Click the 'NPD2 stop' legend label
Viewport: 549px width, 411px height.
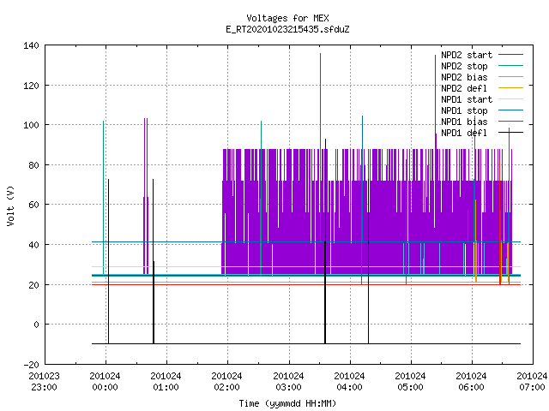point(464,66)
